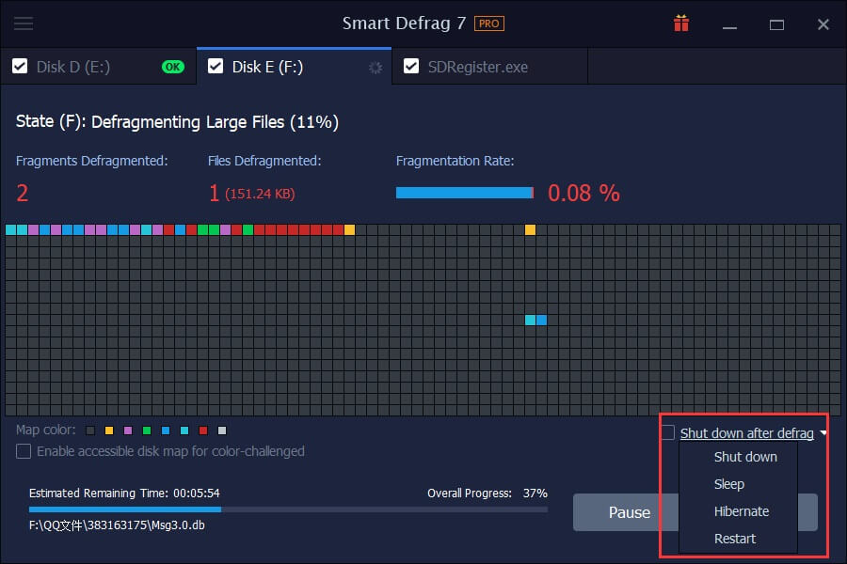847x564 pixels.
Task: Choose Sleep from the dropdown list
Action: click(729, 484)
